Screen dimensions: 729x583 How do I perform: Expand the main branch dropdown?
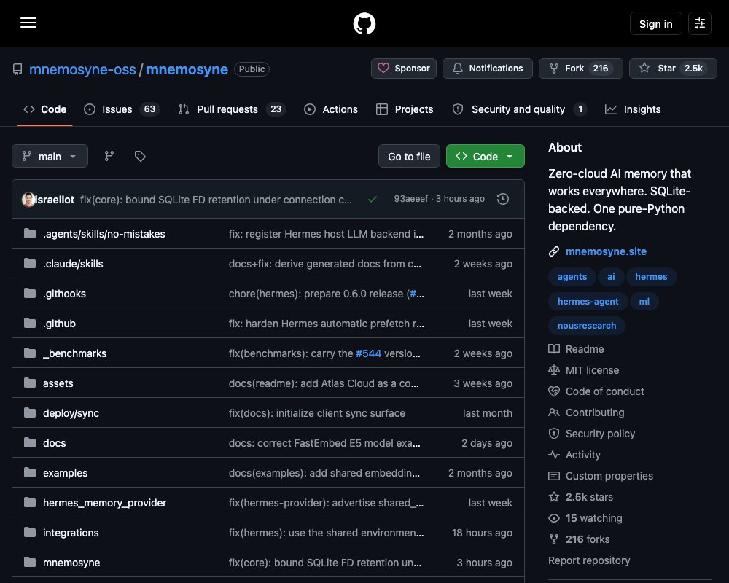[50, 156]
